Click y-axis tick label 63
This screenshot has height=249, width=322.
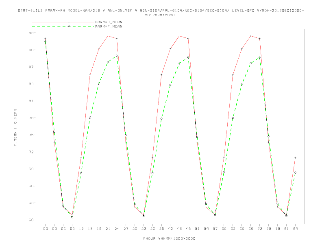click(31, 203)
